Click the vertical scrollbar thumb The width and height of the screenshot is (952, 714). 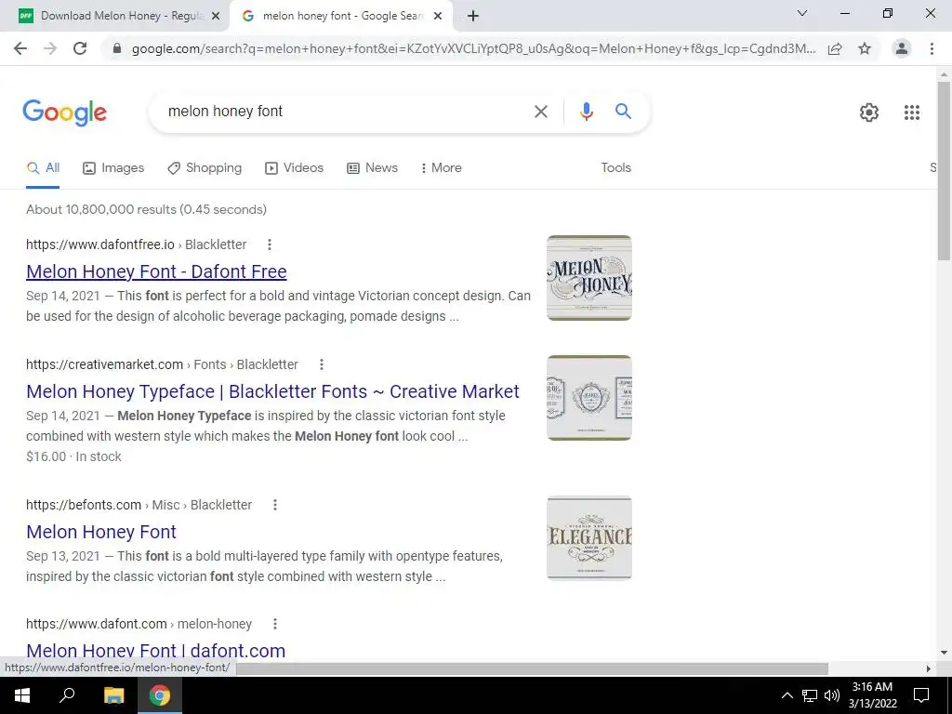[x=944, y=170]
